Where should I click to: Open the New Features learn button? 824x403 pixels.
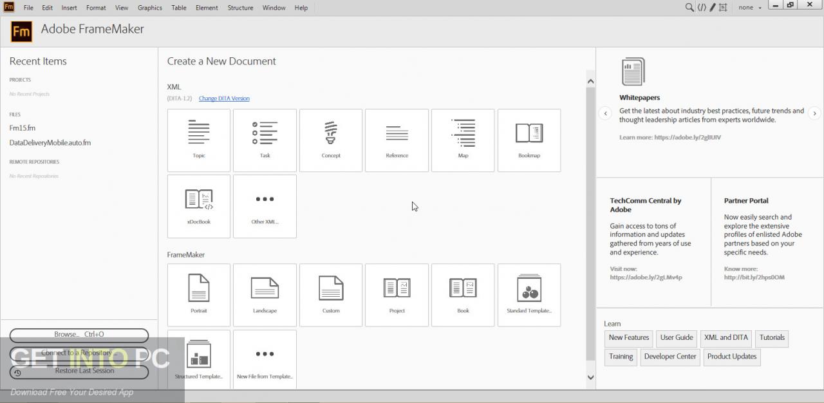(629, 338)
